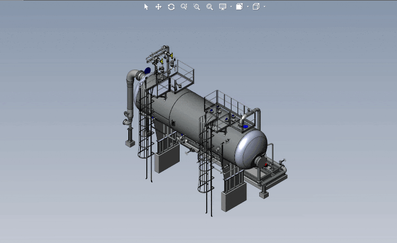Click the display monitor settings icon
Image resolution: width=397 pixels, height=243 pixels.
pyautogui.click(x=223, y=7)
